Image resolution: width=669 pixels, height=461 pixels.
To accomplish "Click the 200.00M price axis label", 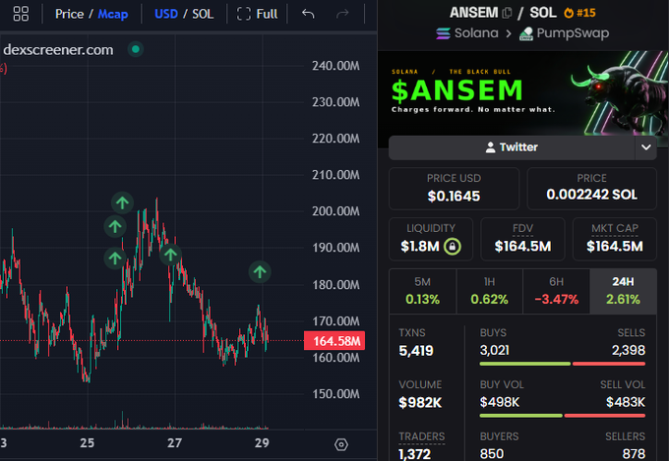I will point(335,211).
